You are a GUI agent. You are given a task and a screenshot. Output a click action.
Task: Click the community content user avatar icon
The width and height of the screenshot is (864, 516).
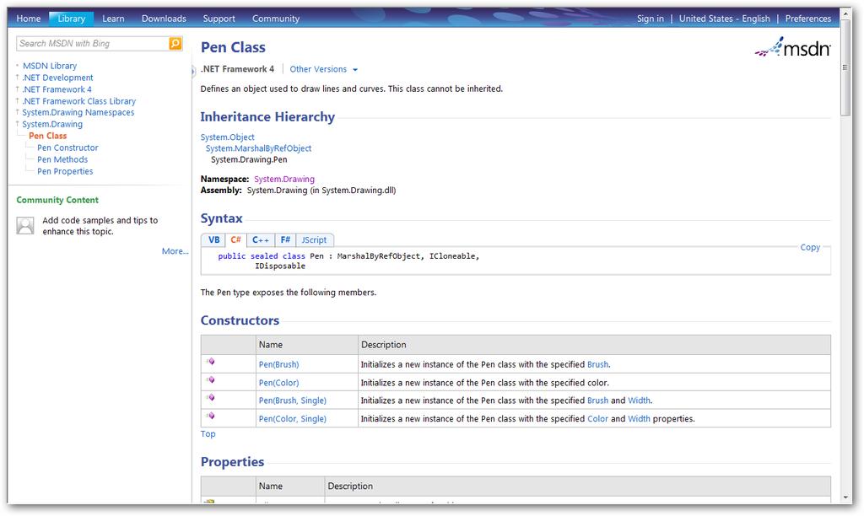tap(25, 225)
